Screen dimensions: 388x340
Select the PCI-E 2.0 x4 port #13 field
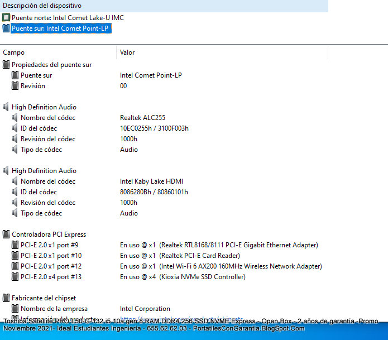point(51,277)
